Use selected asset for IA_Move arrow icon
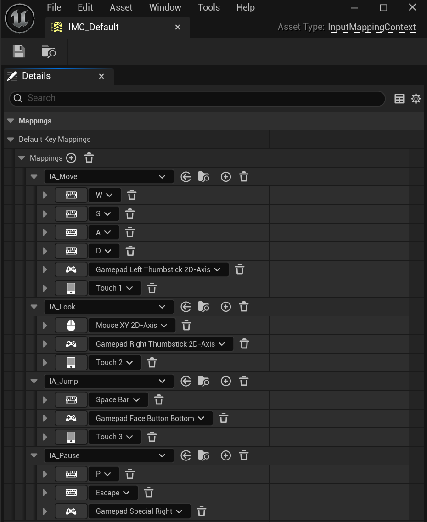 point(185,177)
